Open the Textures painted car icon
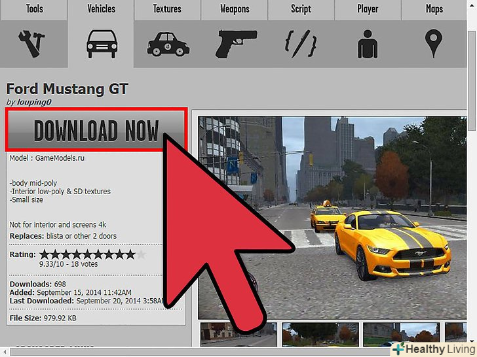The height and width of the screenshot is (357, 477). 168,44
